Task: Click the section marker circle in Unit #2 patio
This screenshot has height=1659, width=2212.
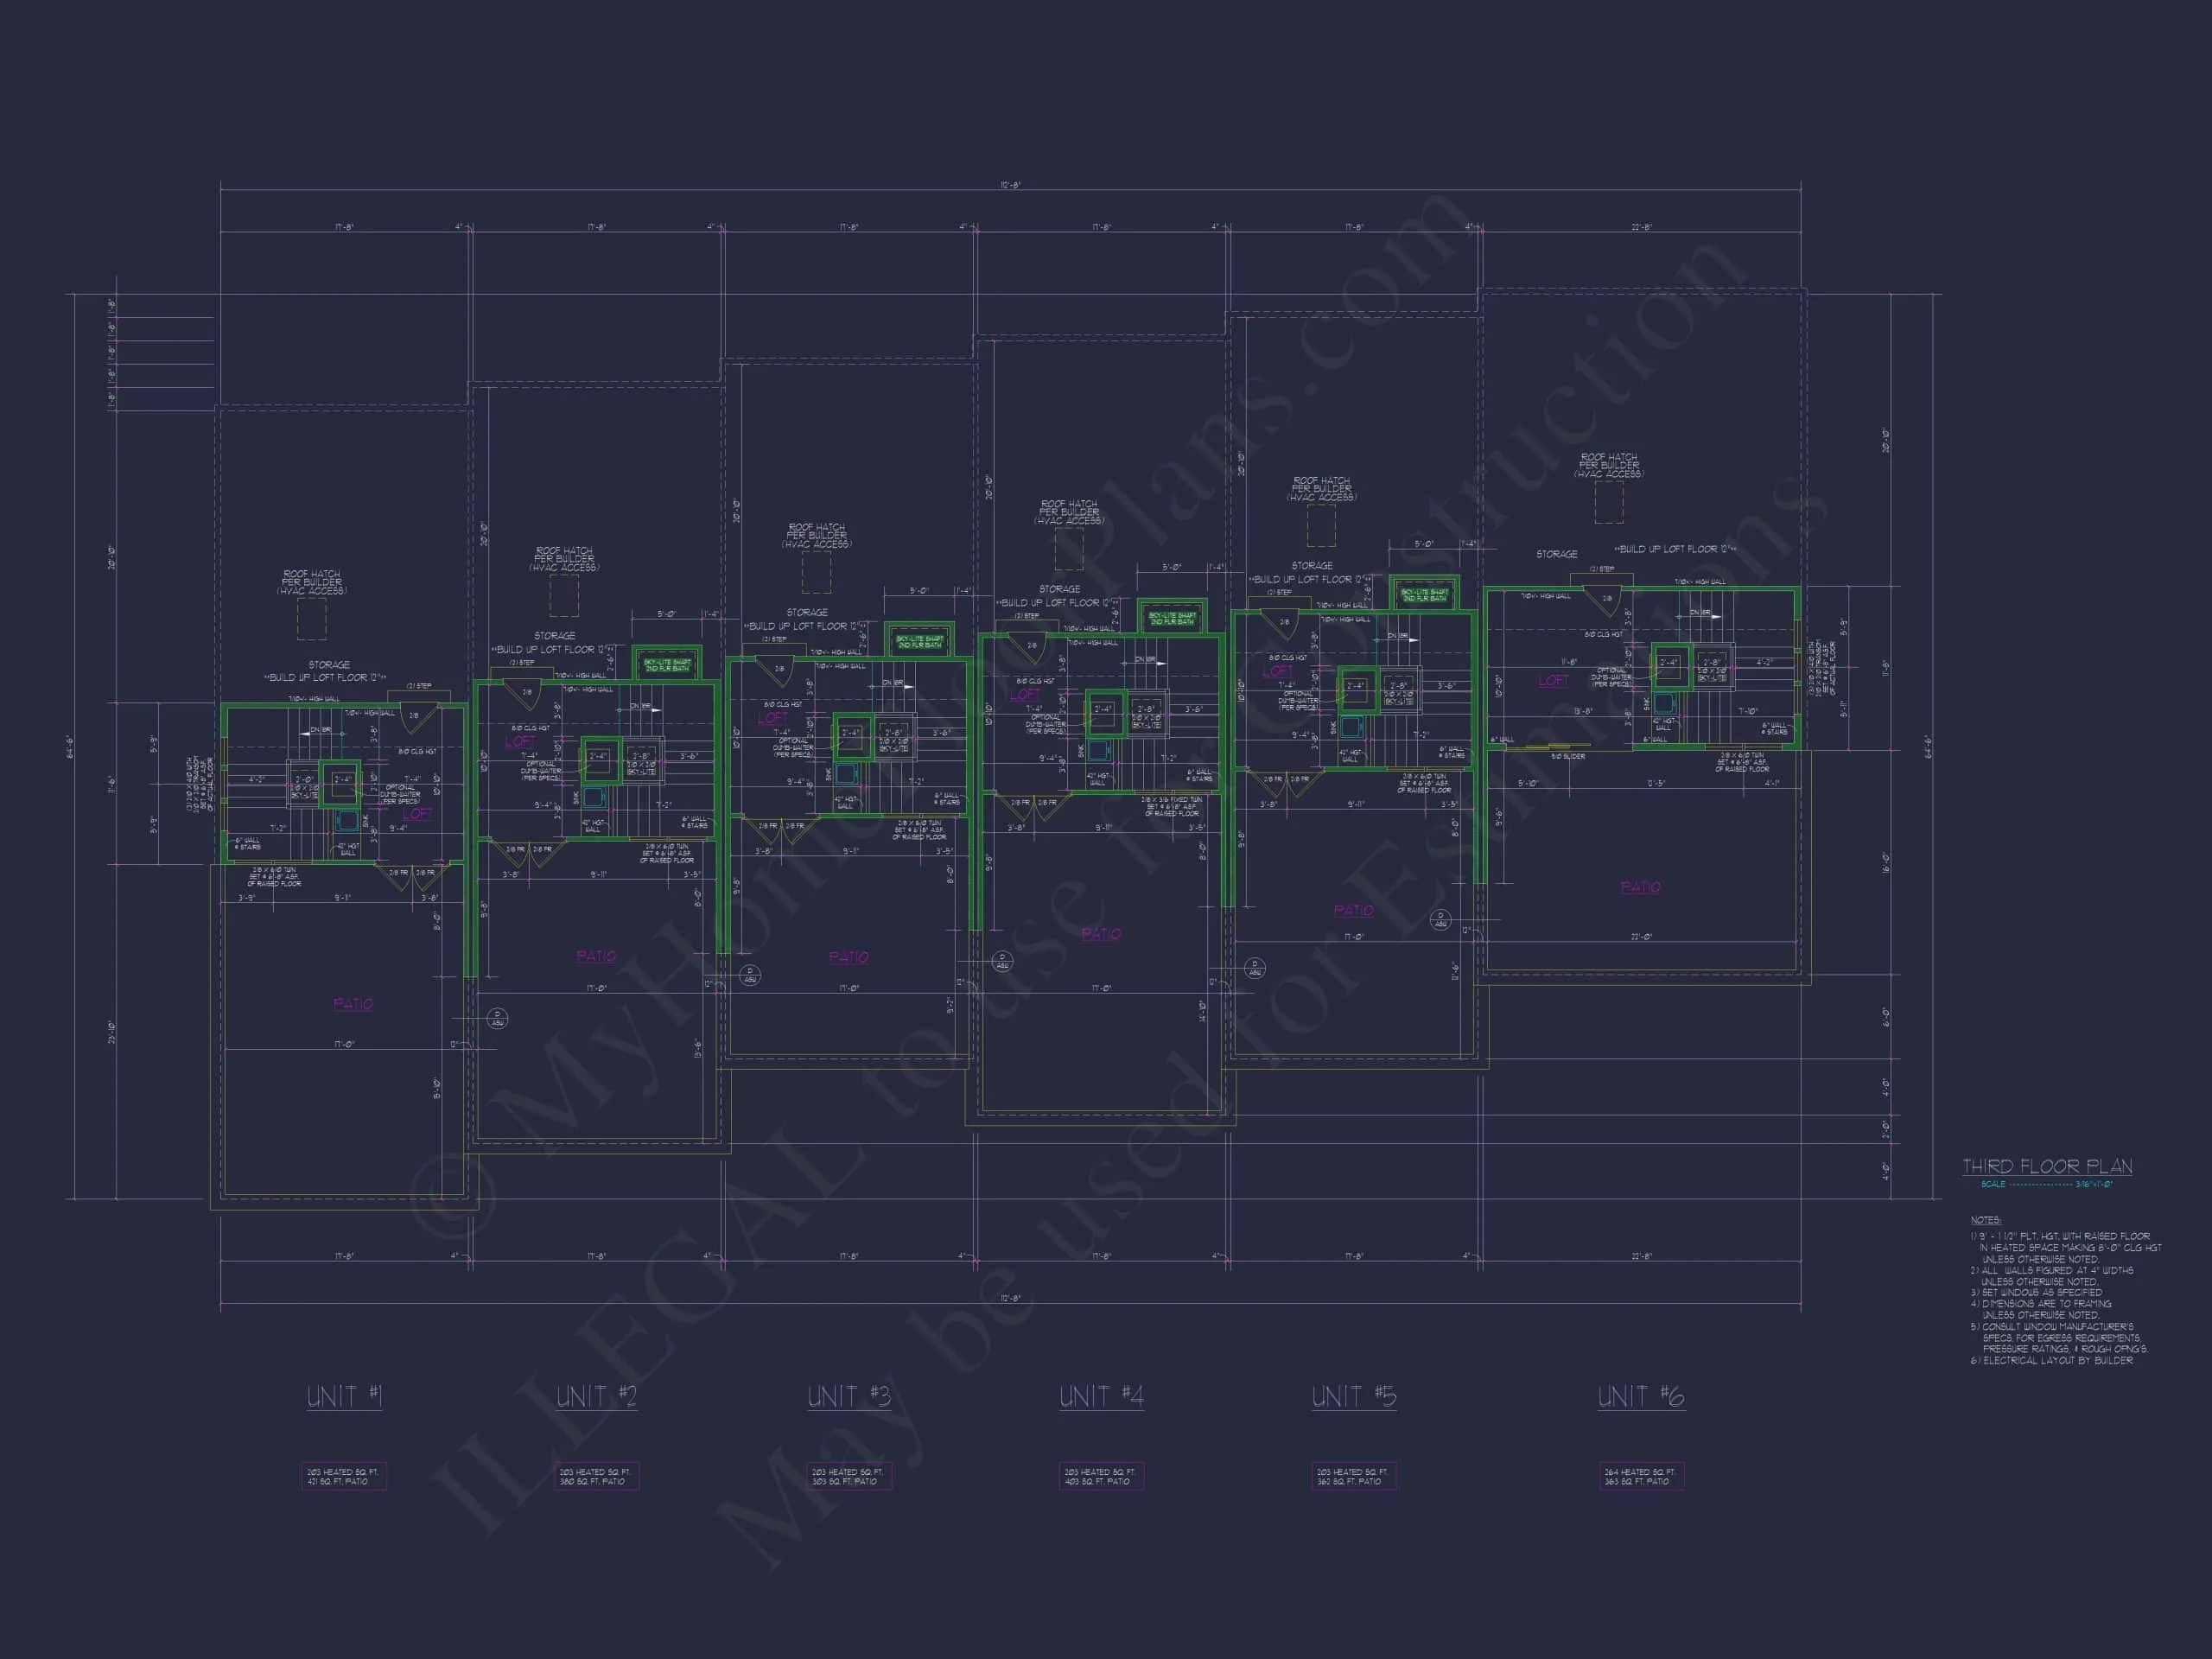Action: (x=497, y=1019)
